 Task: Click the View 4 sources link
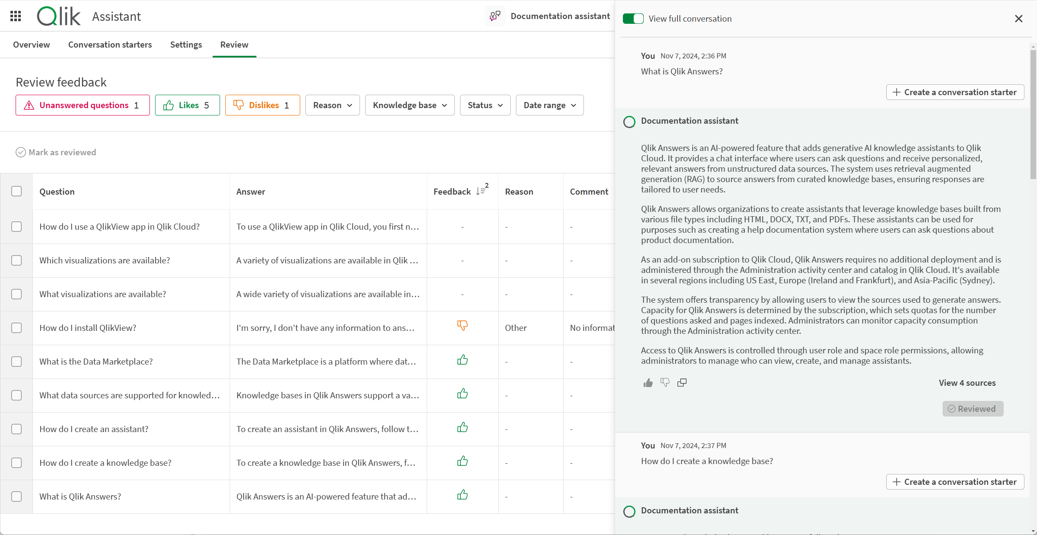(967, 382)
